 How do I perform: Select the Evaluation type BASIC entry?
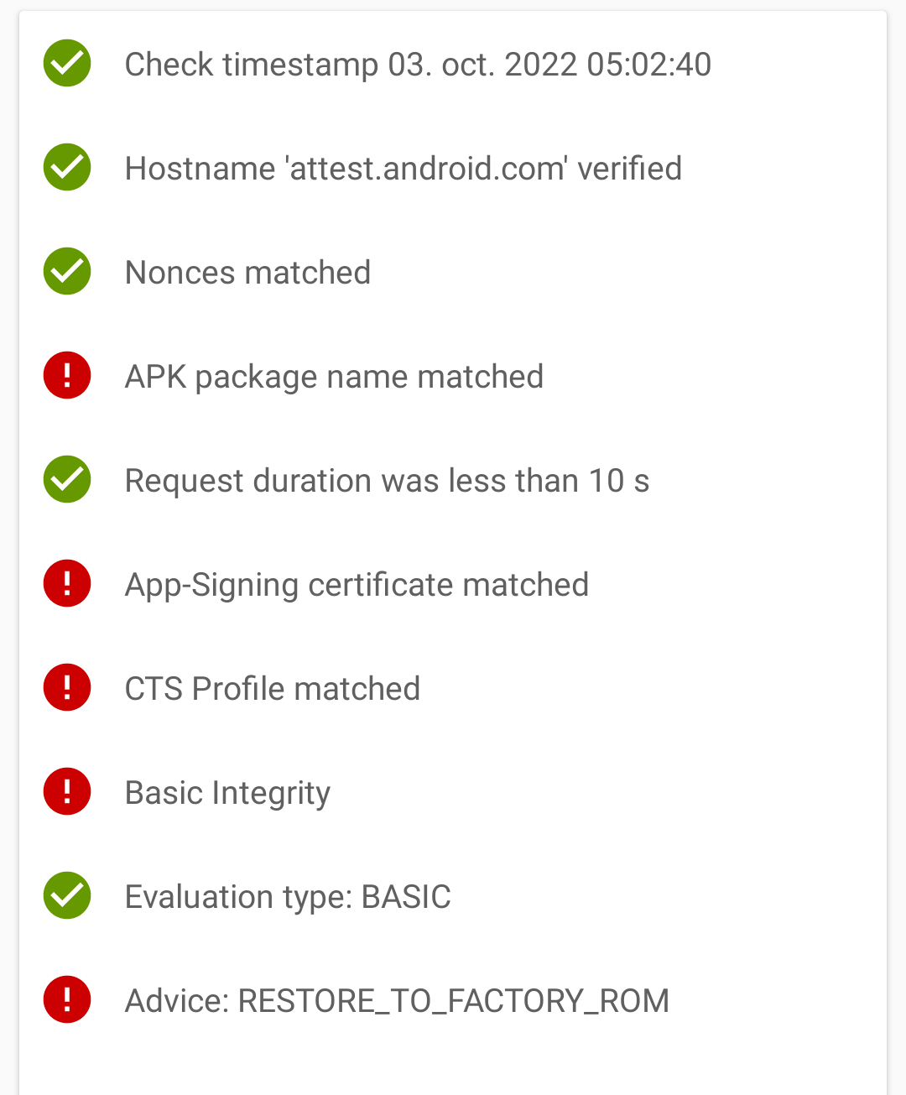pyautogui.click(x=288, y=895)
